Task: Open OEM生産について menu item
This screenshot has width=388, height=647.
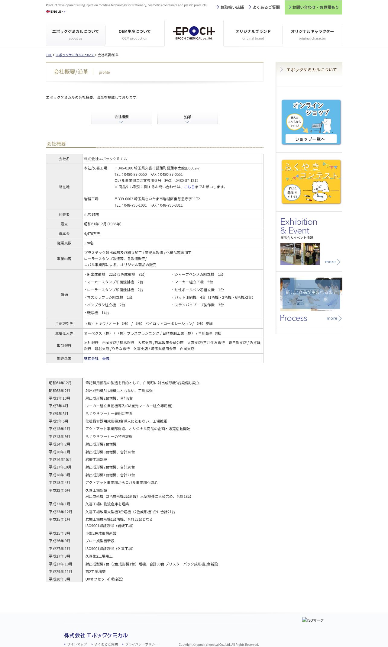Action: click(x=135, y=34)
